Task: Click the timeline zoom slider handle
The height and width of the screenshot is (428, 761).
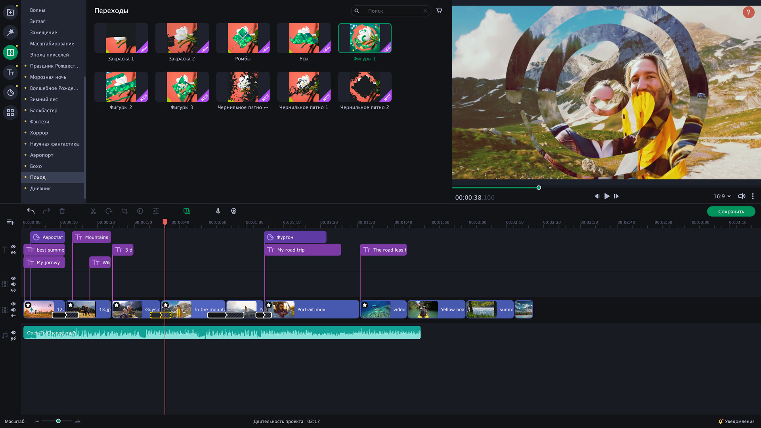Action: pyautogui.click(x=58, y=421)
